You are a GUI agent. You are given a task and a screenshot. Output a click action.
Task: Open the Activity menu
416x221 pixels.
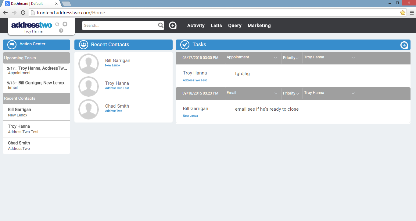196,26
